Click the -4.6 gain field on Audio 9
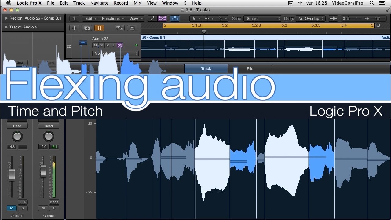The width and height of the screenshot is (391, 220). 12,147
